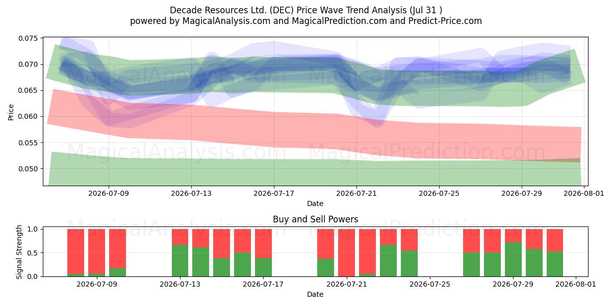Image resolution: width=612 pixels, height=306 pixels.
Task: Click the 1.0 signal strength tick
Action: click(33, 229)
